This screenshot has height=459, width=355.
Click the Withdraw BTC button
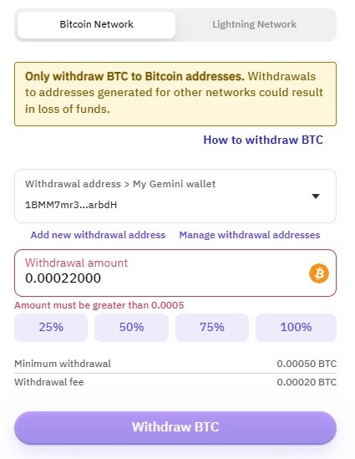point(175,427)
